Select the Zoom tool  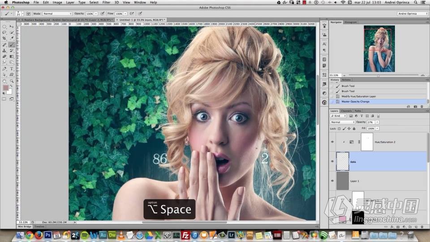12,81
